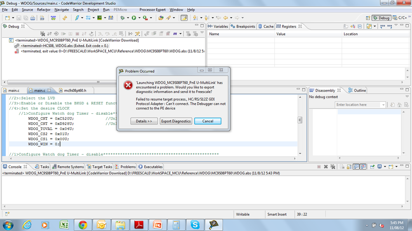Open the Debug view menu triangle
This screenshot has height=231, width=412.
tap(202, 33)
